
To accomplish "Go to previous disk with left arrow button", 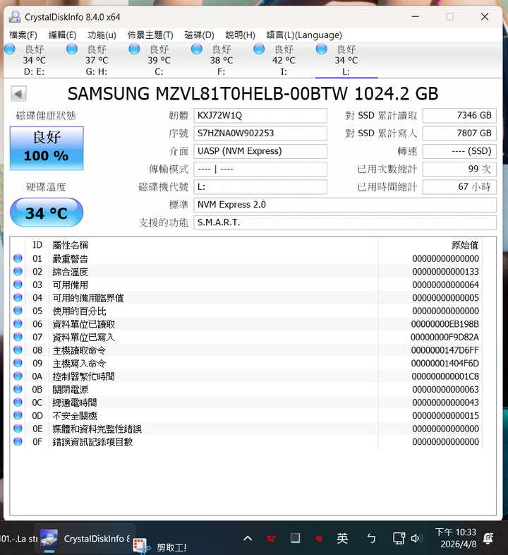I will pyautogui.click(x=18, y=94).
